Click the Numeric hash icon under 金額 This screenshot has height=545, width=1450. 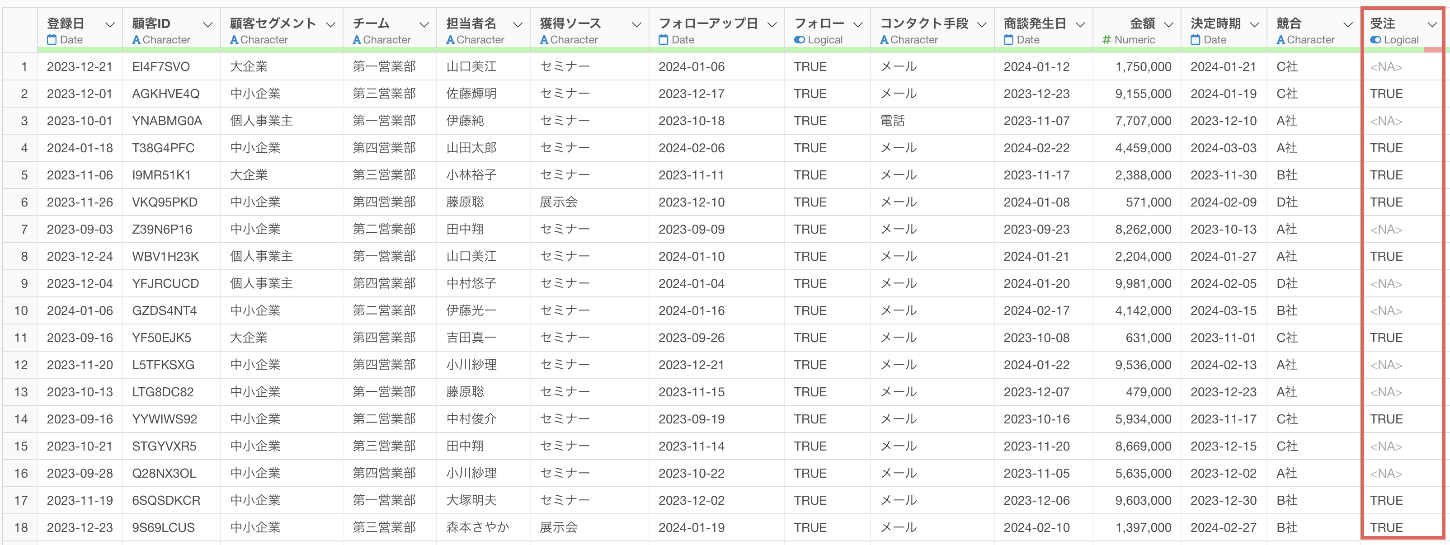point(1106,40)
